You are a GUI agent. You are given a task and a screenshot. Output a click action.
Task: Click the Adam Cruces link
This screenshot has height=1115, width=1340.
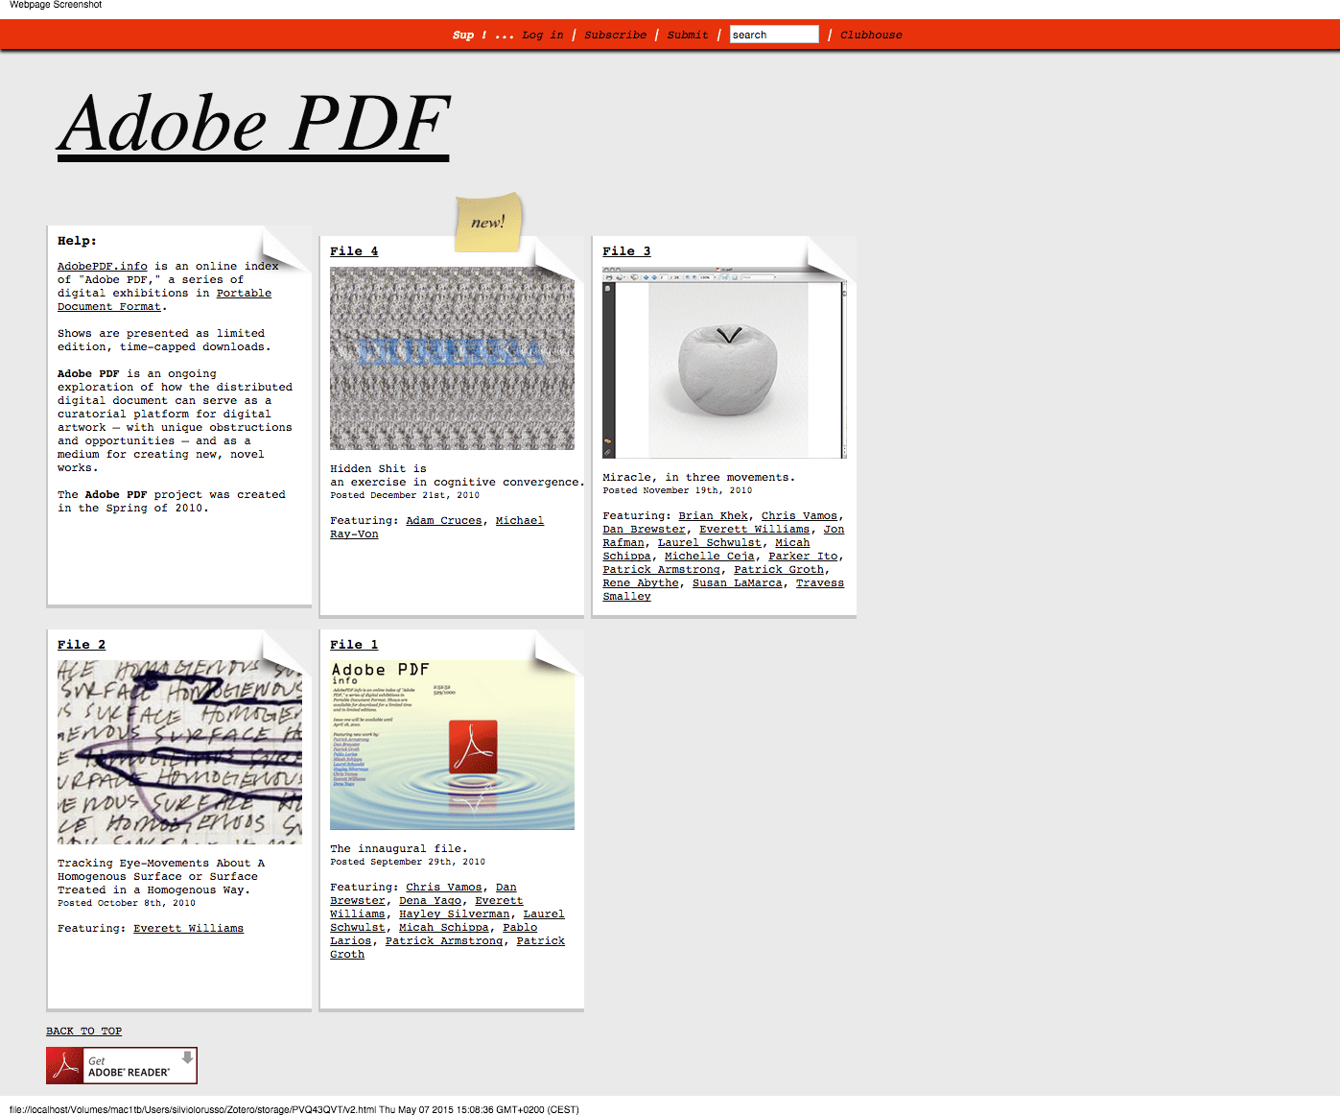444,521
